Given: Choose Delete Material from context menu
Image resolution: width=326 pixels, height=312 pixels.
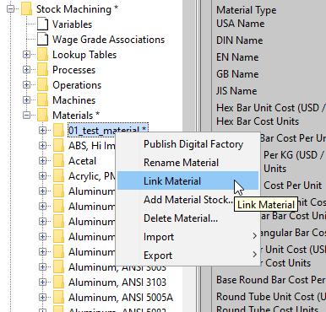Looking at the screenshot, I should 187,218.
